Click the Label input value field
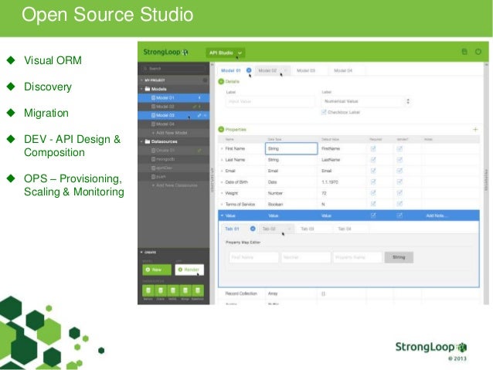 pyautogui.click(x=270, y=101)
